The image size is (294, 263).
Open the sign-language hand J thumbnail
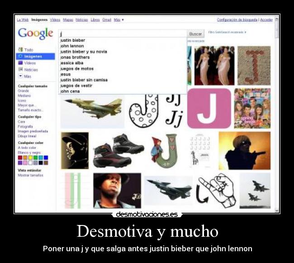pos(216,191)
